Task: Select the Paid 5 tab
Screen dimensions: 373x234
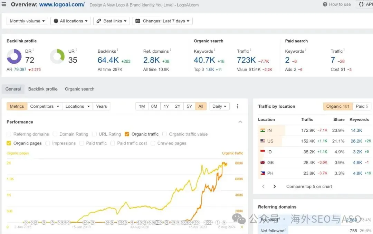Action: [x=362, y=106]
